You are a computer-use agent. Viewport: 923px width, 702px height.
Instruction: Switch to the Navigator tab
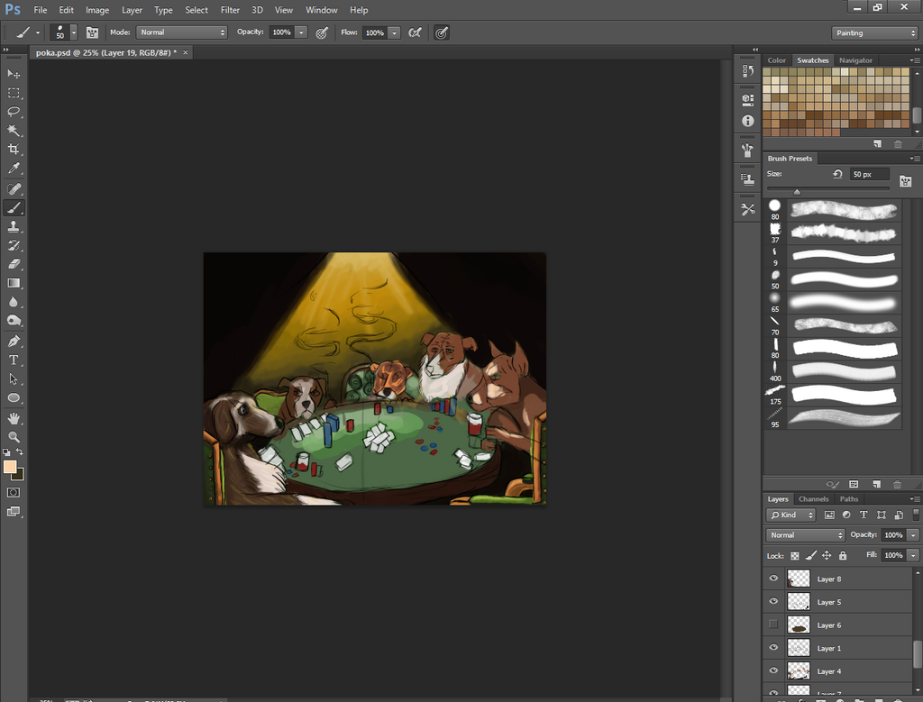pos(855,60)
